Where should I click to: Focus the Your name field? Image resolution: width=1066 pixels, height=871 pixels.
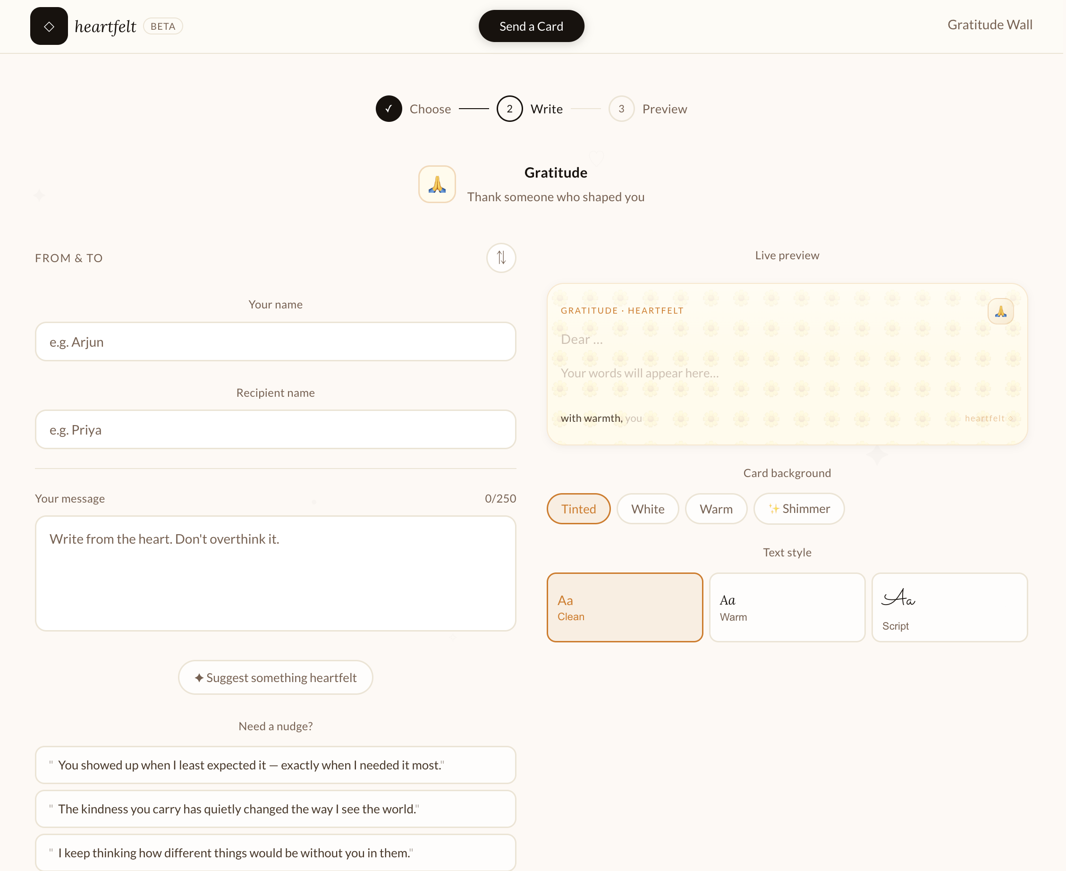275,342
